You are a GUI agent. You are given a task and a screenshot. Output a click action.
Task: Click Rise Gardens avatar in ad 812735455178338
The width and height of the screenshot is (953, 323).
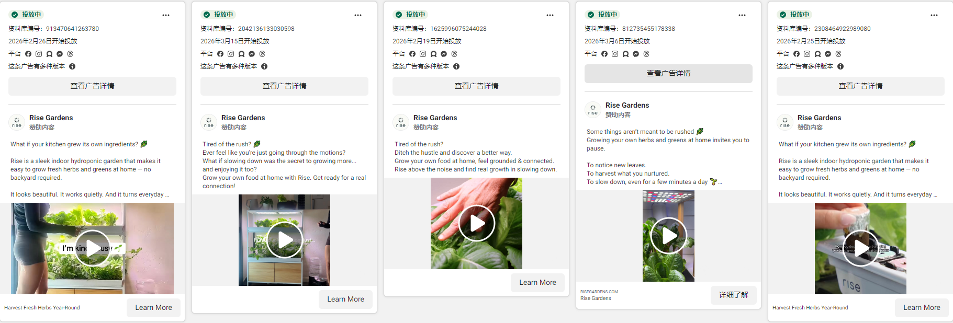click(593, 110)
